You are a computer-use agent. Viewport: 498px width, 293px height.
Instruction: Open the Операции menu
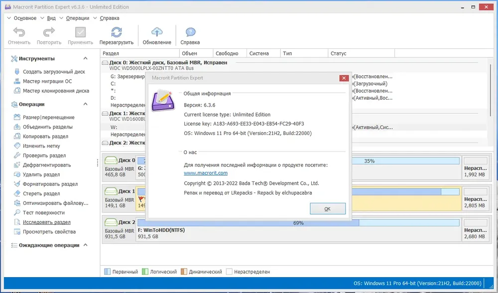(78, 18)
